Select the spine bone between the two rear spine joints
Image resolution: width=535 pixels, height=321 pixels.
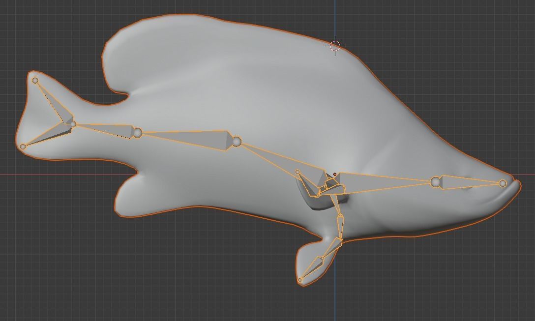coord(188,138)
